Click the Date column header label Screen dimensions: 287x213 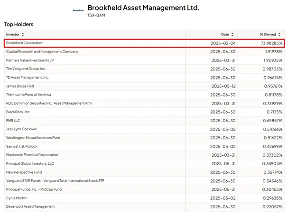(x=225, y=35)
